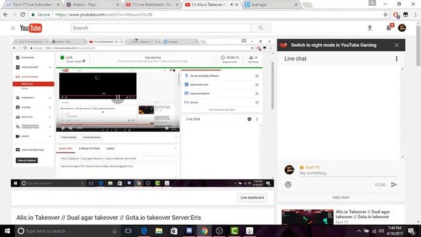Click the Chrome taskbar icon
The height and width of the screenshot is (237, 421).
[x=205, y=231]
